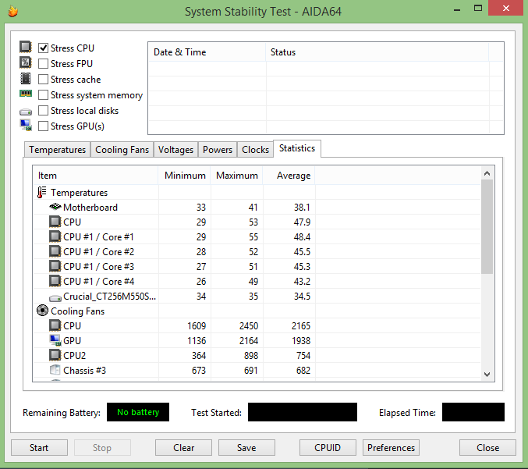Click the Maximum column header
This screenshot has width=528, height=469.
point(237,176)
